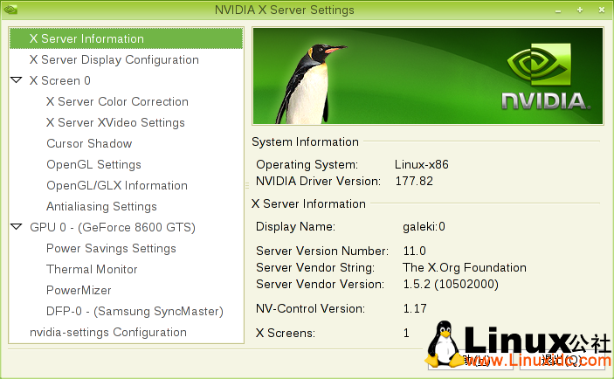Open DFP-0 Samsung SyncMaster settings
The image size is (614, 379).
click(x=135, y=311)
